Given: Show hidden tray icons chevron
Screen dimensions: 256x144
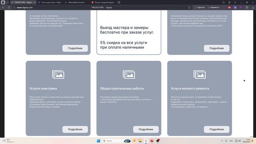Looking at the screenshot, I should tap(222, 141).
